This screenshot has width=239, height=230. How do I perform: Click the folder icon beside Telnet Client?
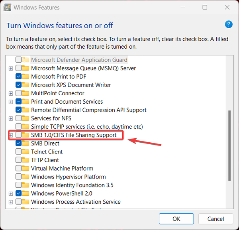click(x=26, y=152)
